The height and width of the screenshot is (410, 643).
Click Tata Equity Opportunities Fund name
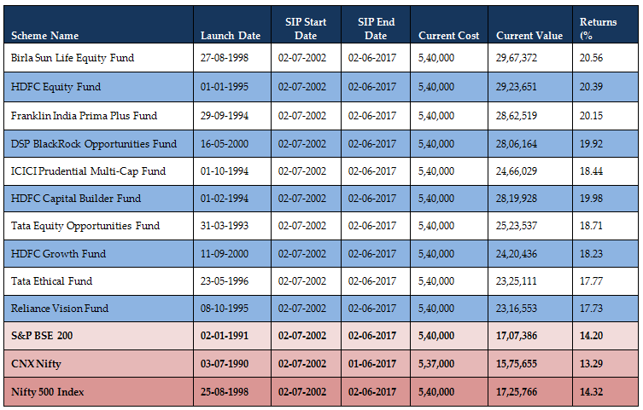pyautogui.click(x=85, y=226)
